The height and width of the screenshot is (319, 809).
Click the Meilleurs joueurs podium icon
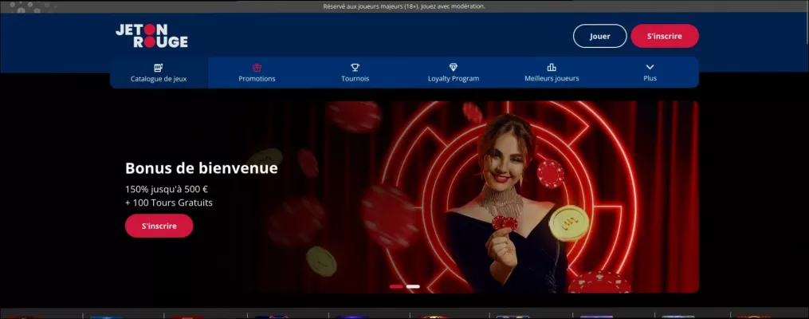(552, 68)
